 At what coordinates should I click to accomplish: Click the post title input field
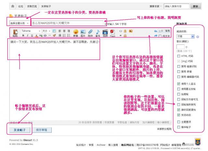pyautogui.click(x=67, y=23)
